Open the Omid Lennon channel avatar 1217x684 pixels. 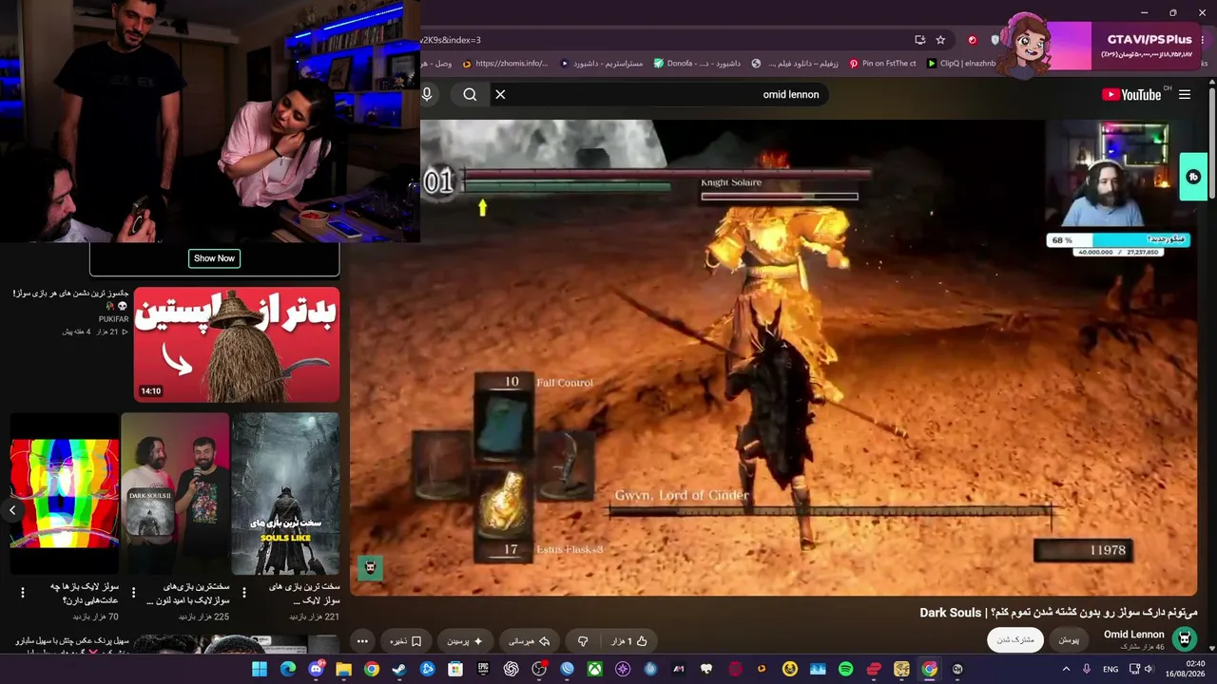1184,639
